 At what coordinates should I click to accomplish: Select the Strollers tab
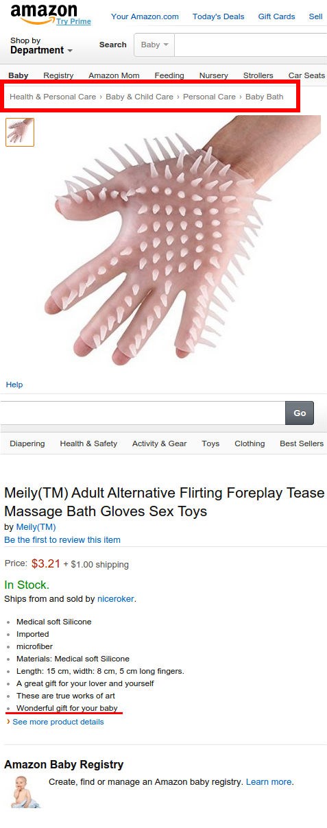tap(258, 75)
